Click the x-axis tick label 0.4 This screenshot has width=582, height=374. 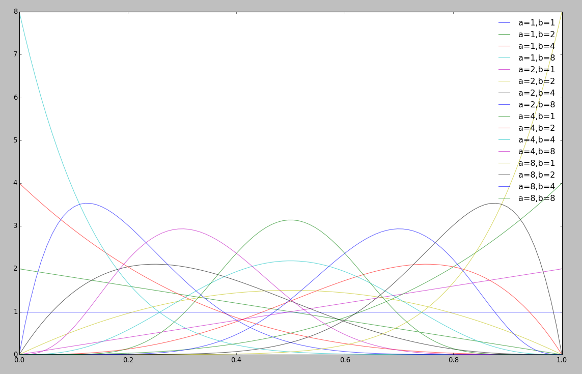pos(236,360)
